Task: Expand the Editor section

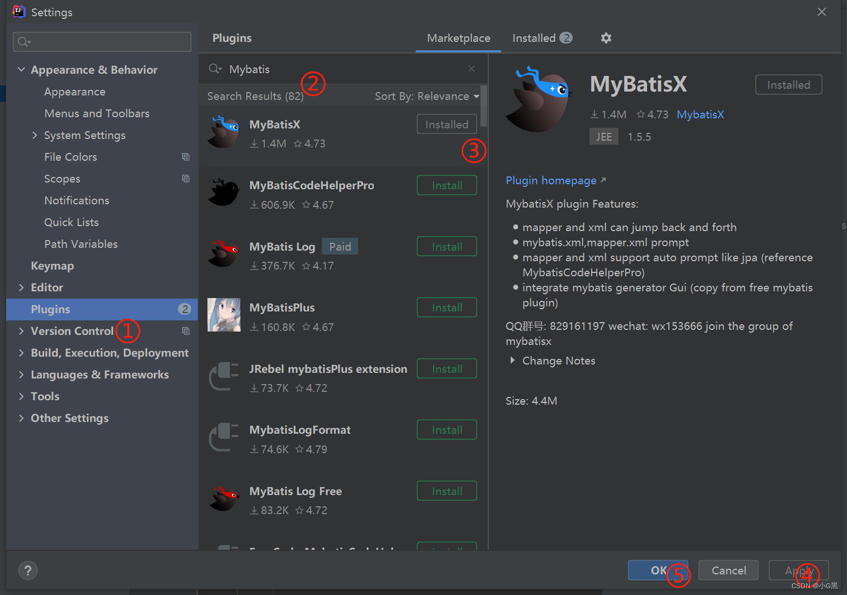Action: point(21,287)
